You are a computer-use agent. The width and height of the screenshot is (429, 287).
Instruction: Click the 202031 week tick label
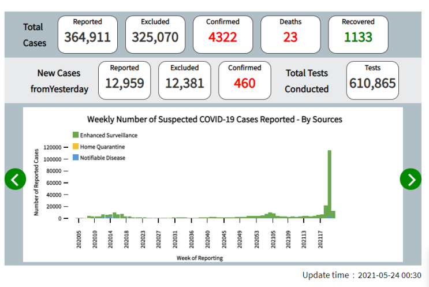[175, 240]
